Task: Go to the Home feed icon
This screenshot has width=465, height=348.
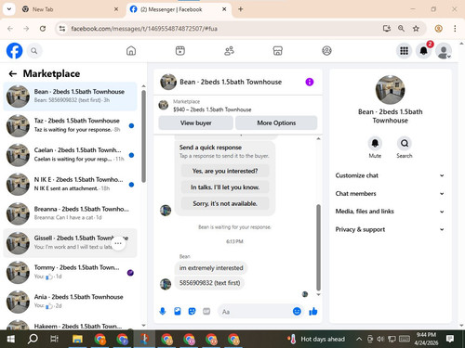Action: point(131,51)
